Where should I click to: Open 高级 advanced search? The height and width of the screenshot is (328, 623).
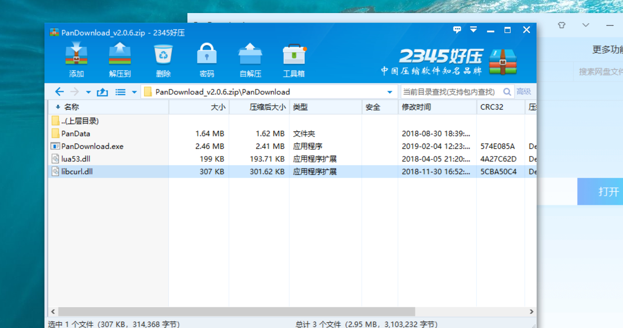524,92
